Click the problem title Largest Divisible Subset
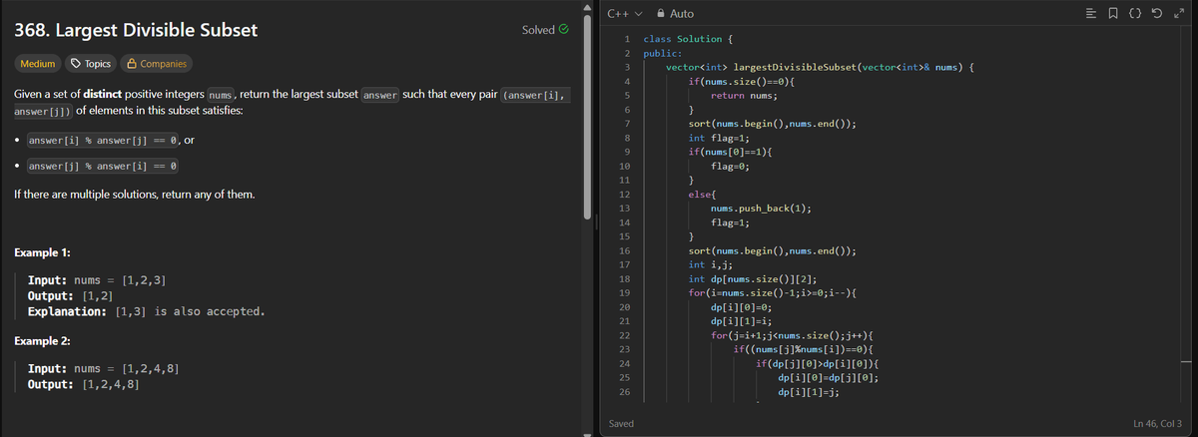 (136, 30)
